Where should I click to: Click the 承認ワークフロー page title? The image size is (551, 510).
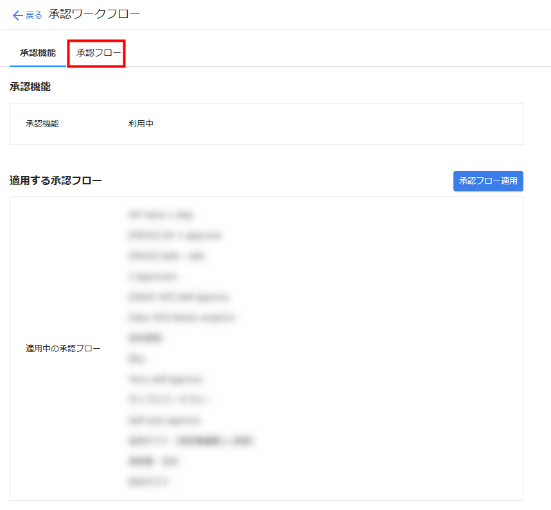[x=94, y=14]
